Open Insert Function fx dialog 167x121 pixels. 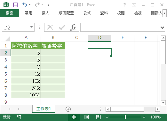[73, 27]
